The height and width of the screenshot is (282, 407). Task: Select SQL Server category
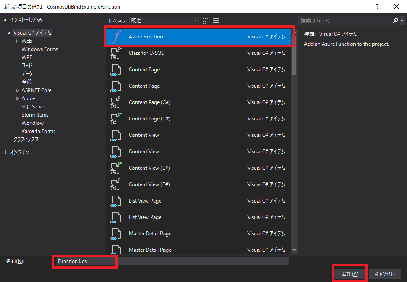pos(34,107)
